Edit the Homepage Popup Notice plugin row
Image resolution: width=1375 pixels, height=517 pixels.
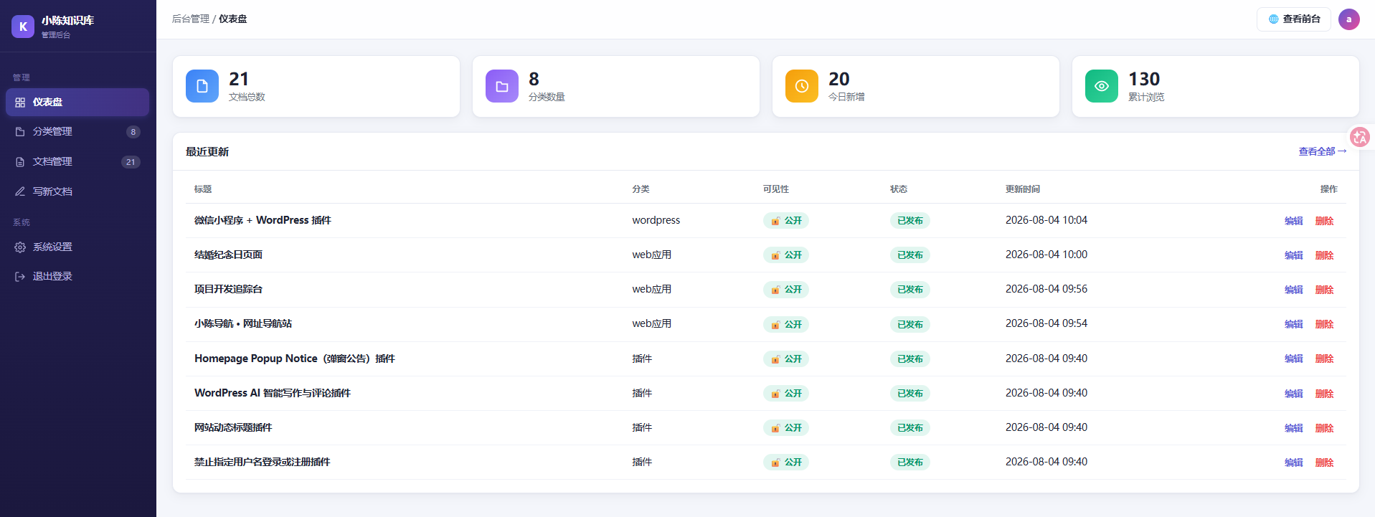click(1294, 359)
